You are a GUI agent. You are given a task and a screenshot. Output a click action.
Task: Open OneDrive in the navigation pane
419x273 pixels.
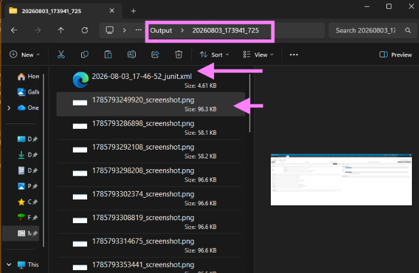click(x=28, y=108)
